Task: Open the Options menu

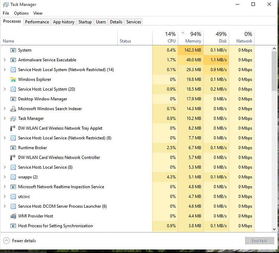Action: [x=21, y=13]
